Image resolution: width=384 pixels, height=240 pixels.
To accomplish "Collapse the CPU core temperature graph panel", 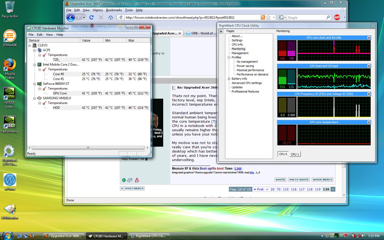I will pyautogui.click(x=369, y=122).
